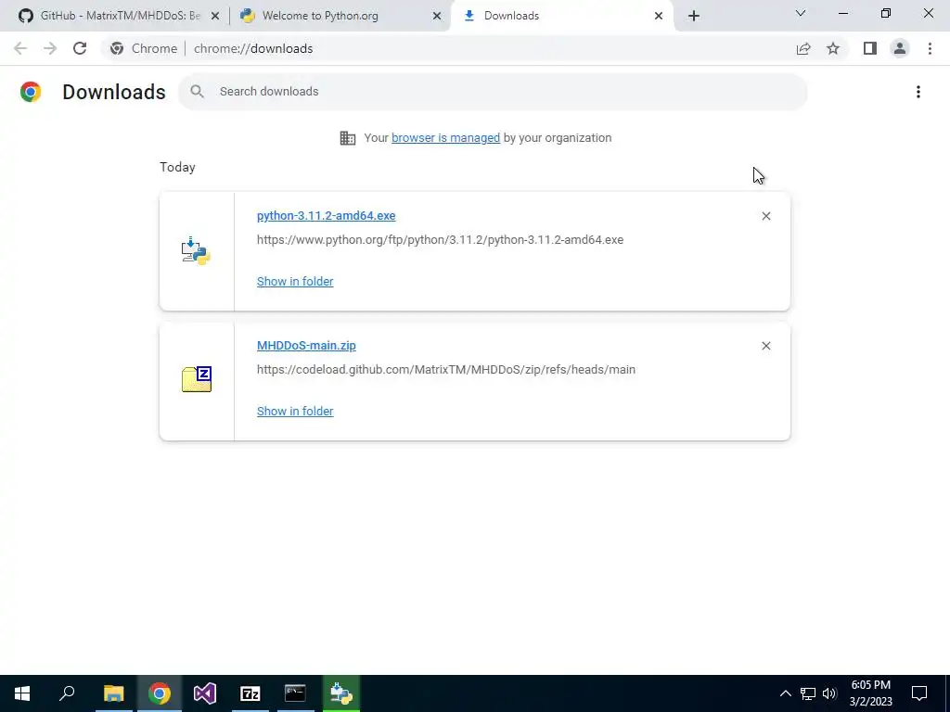Open the volume control in the tray
Image resolution: width=950 pixels, height=712 pixels.
829,693
